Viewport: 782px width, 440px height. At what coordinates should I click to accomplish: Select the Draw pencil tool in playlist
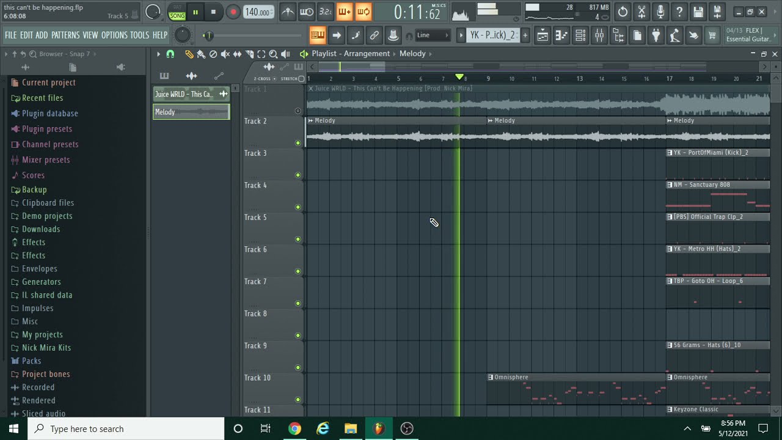point(189,54)
